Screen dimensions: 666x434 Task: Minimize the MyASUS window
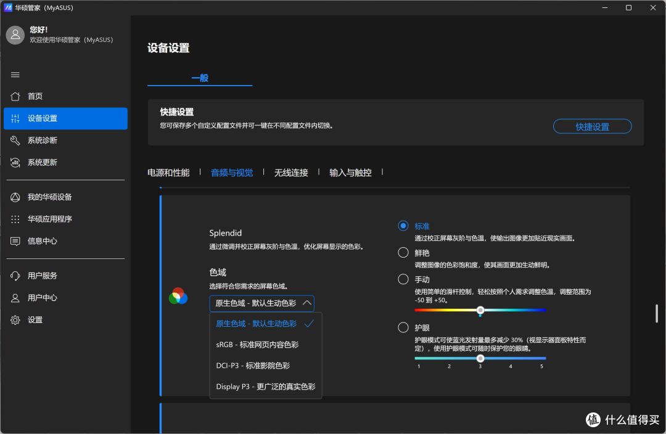tap(605, 7)
